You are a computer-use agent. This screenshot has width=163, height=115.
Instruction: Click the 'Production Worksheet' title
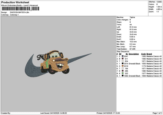(x=15, y=2)
